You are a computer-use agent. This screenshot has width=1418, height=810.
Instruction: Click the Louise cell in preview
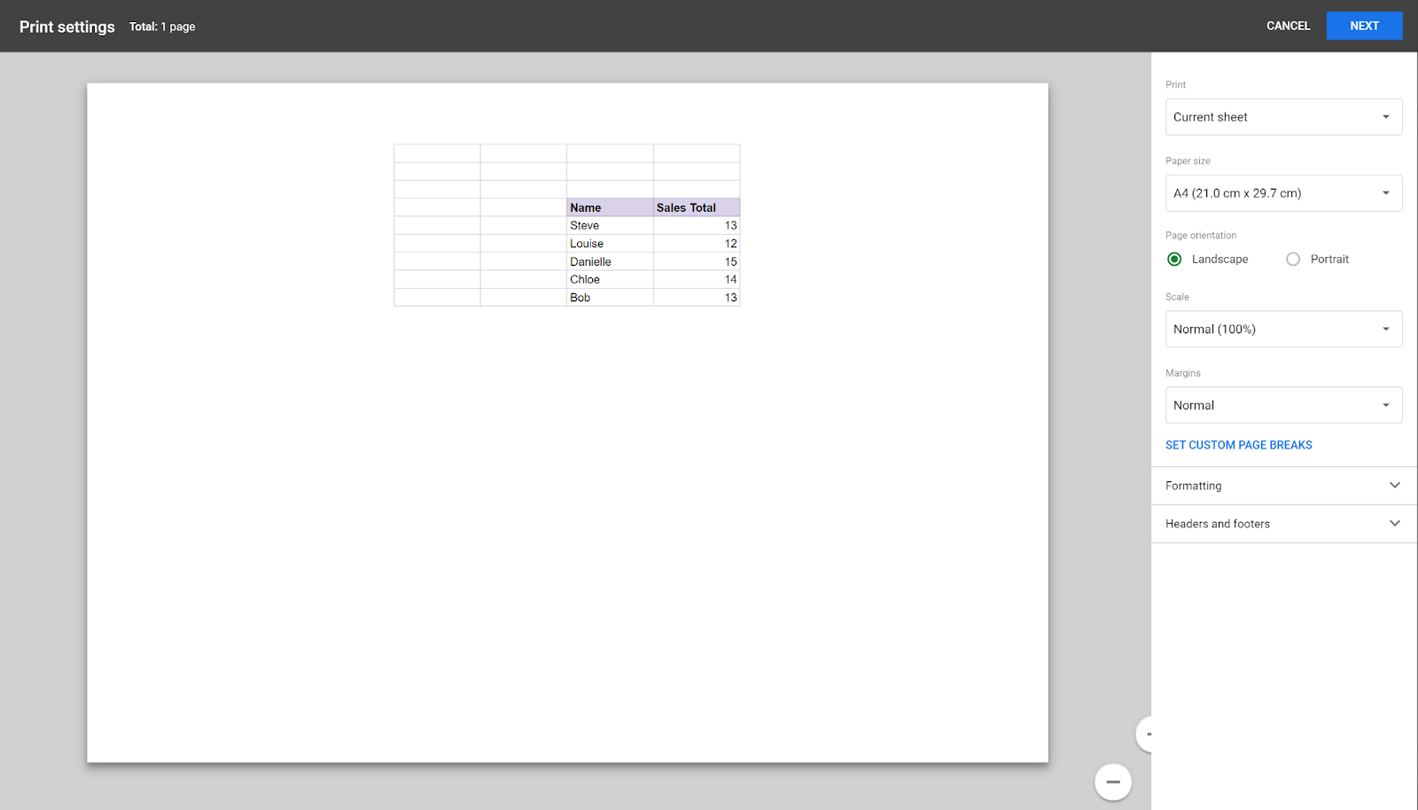pyautogui.click(x=610, y=244)
